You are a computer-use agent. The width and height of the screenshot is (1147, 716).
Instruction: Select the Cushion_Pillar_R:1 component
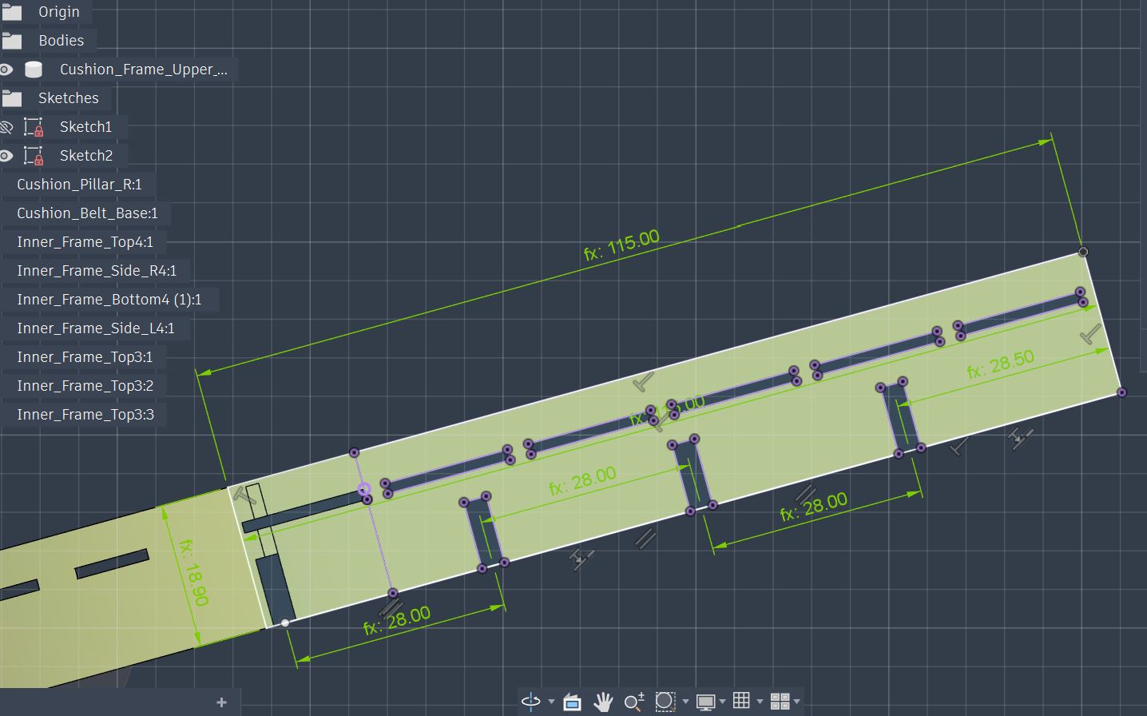[x=79, y=185]
